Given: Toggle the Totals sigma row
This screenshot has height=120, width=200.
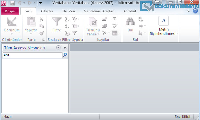Looking at the screenshot, I should (x=114, y=19).
